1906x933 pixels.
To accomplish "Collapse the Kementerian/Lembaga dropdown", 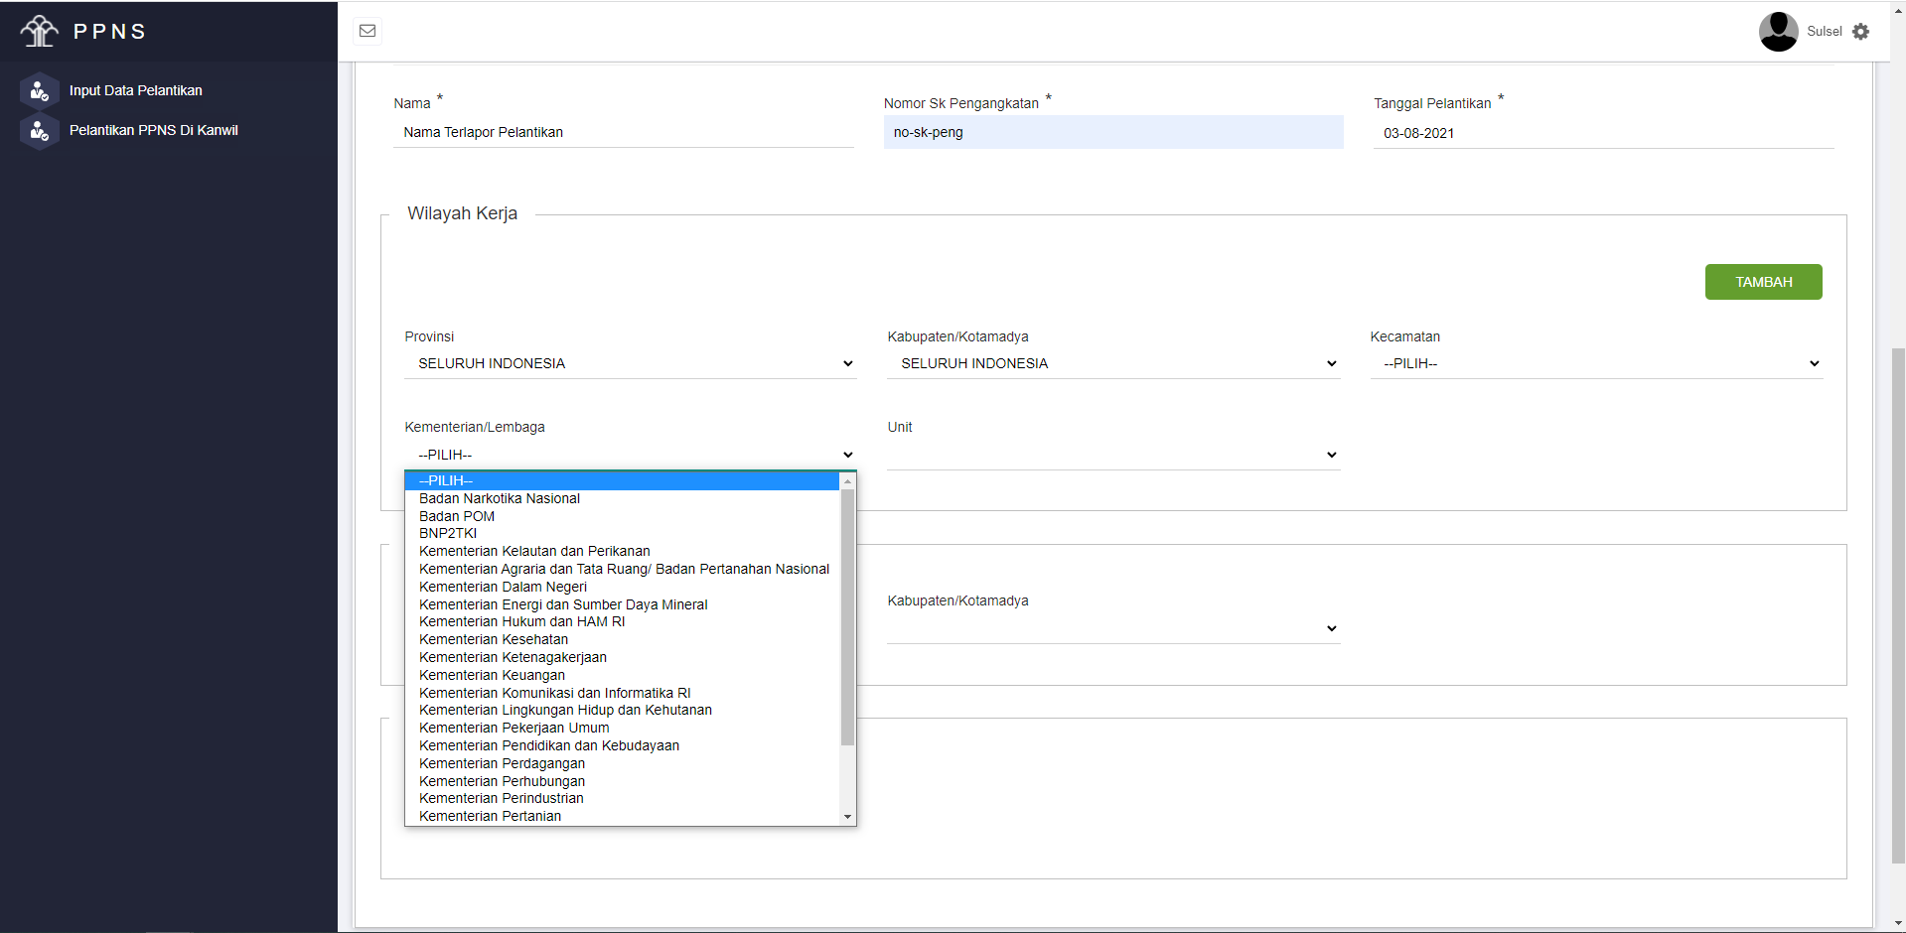I will tap(631, 455).
